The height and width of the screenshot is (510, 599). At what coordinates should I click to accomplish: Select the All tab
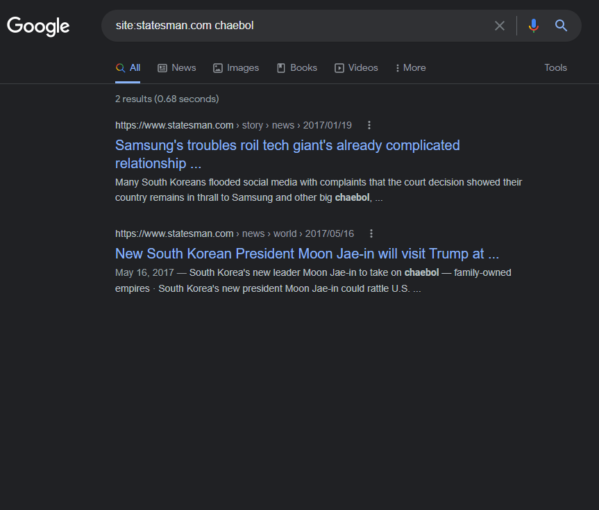tap(128, 68)
